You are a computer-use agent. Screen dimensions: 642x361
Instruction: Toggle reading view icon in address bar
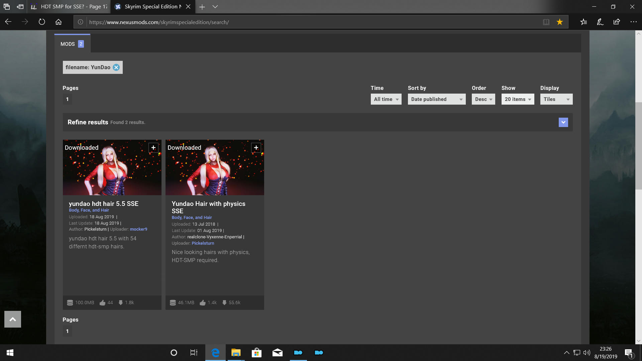click(546, 22)
